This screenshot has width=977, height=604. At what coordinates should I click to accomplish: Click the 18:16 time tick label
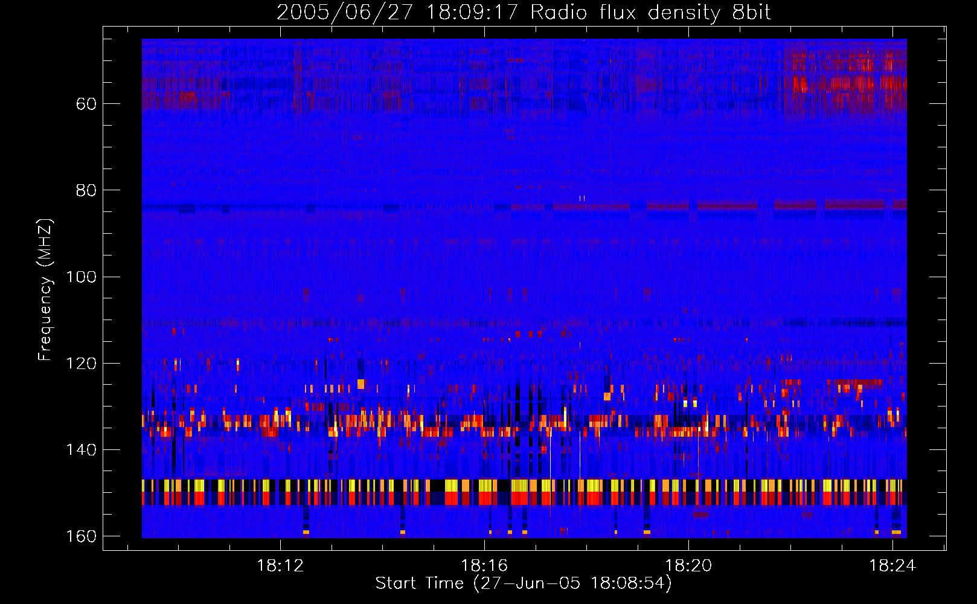(x=484, y=566)
